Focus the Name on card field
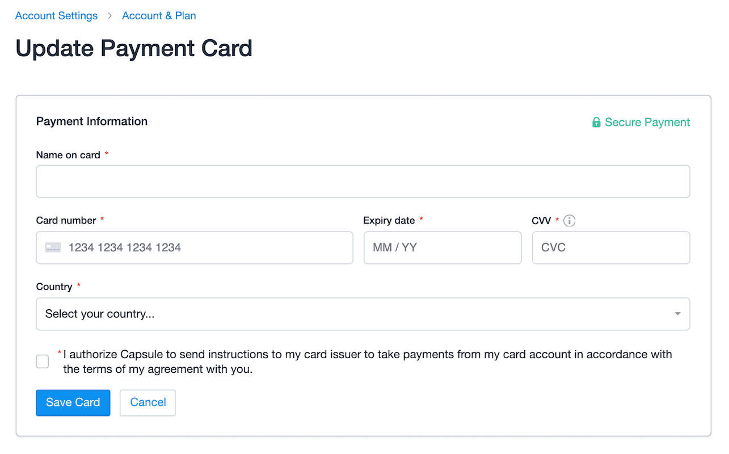The height and width of the screenshot is (454, 729). [363, 182]
